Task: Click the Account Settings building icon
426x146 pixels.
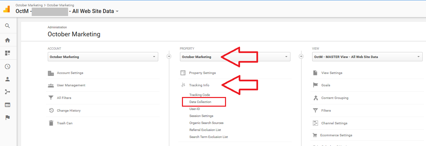Action: [x=51, y=73]
